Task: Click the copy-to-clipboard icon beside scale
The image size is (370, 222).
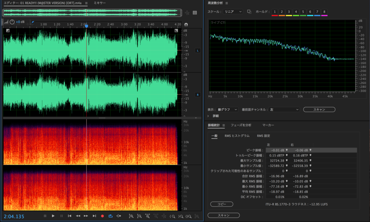Action: [249, 12]
